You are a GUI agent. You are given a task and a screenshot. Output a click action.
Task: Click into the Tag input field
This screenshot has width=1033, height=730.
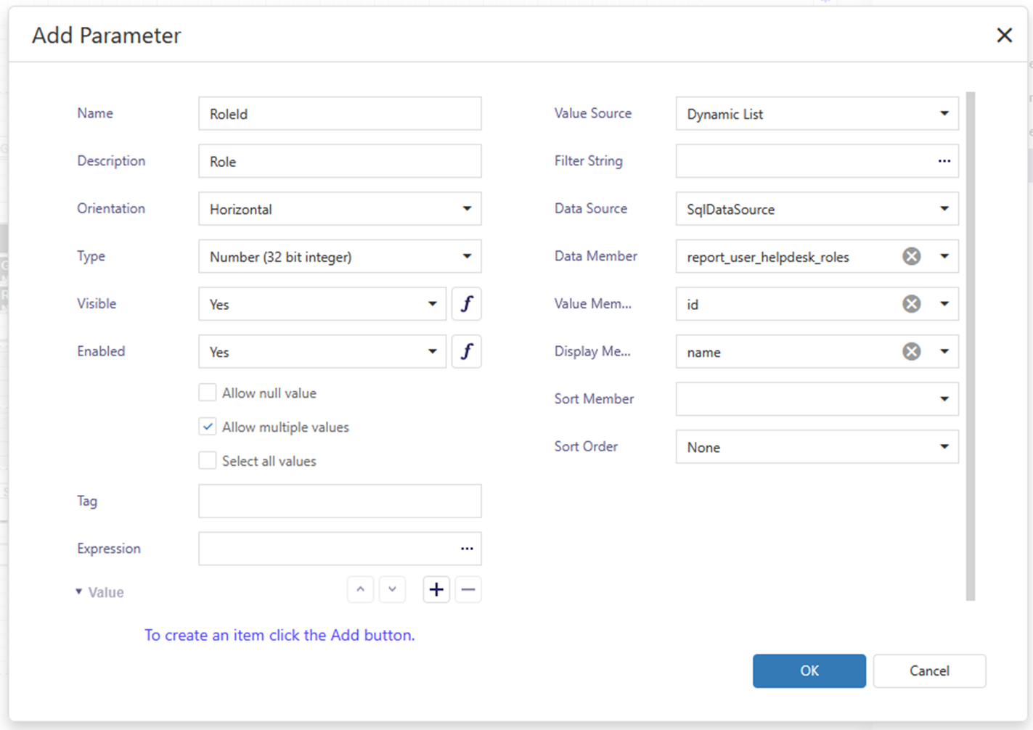[x=340, y=501]
